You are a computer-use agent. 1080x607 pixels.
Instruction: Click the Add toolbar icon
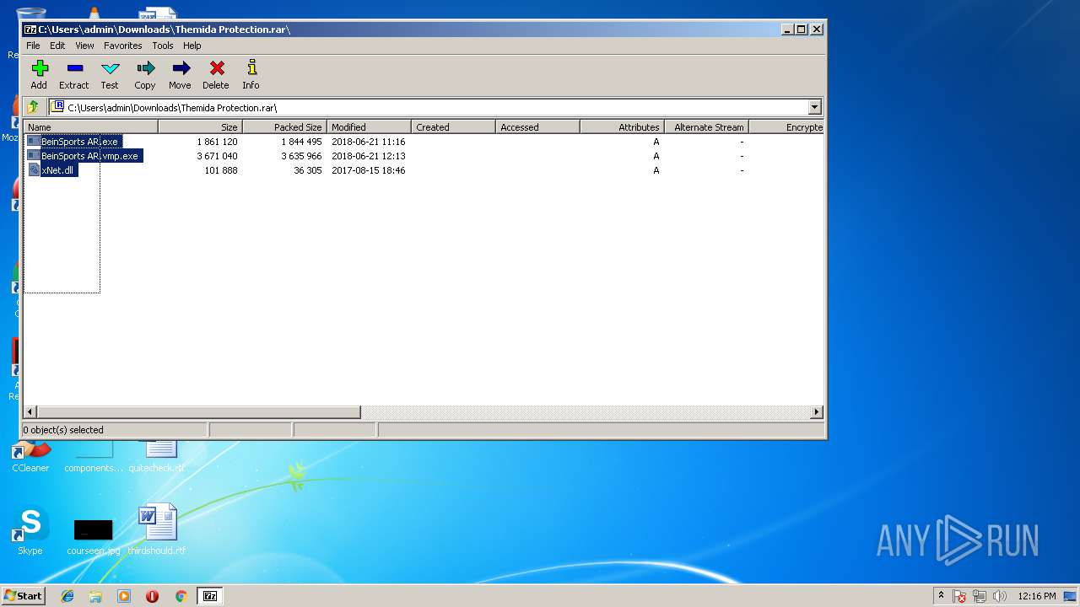39,74
